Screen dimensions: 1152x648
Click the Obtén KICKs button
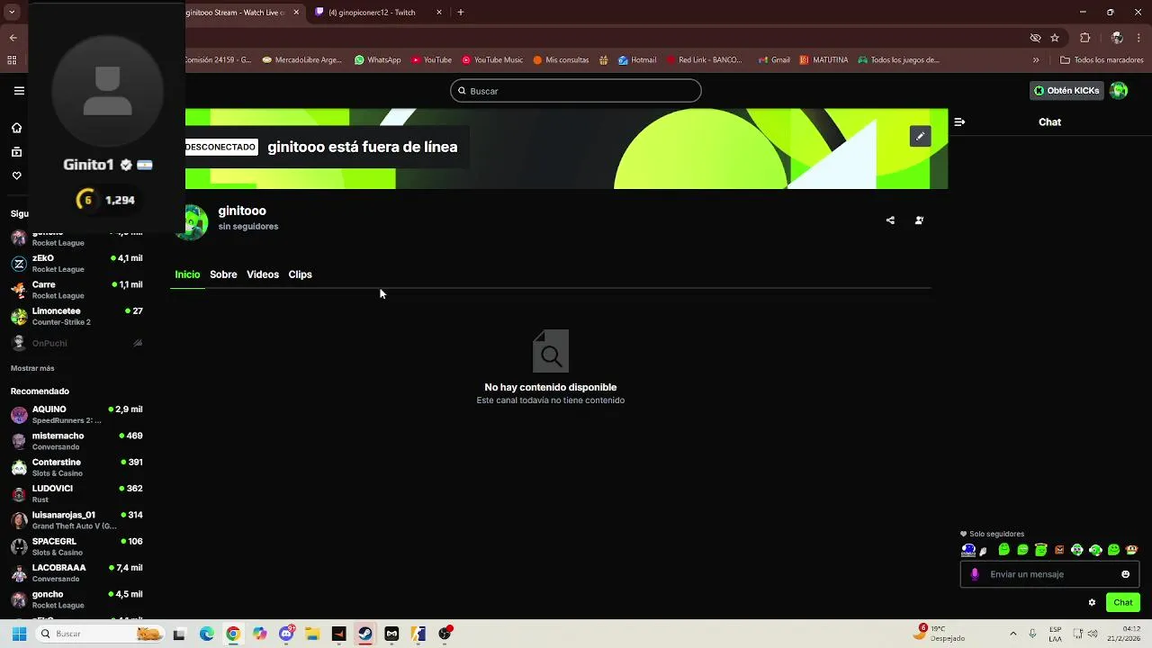coord(1066,90)
